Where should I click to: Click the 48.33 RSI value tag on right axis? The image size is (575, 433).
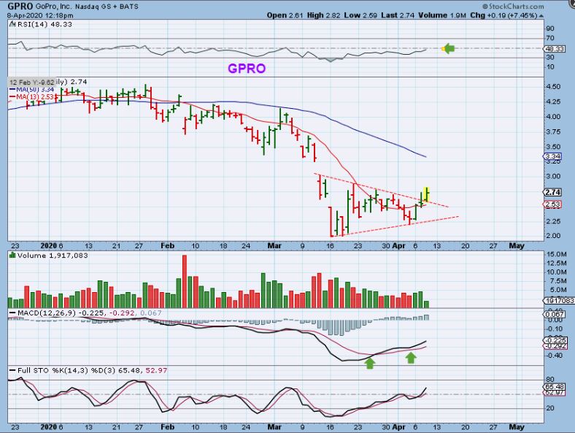554,49
